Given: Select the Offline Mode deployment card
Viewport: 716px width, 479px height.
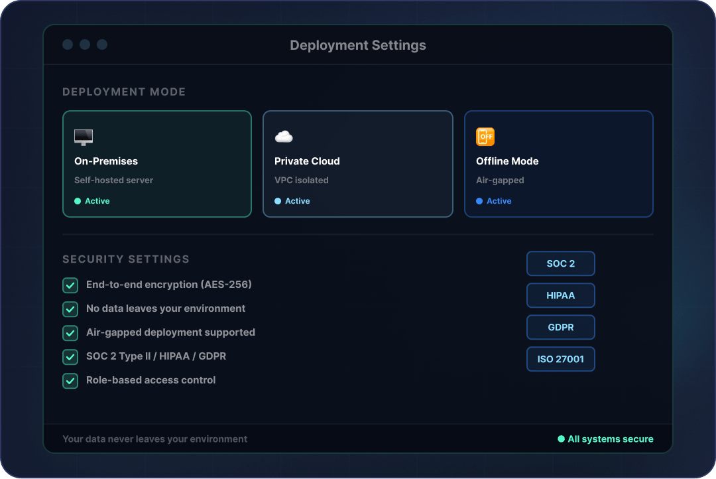Looking at the screenshot, I should pyautogui.click(x=558, y=164).
